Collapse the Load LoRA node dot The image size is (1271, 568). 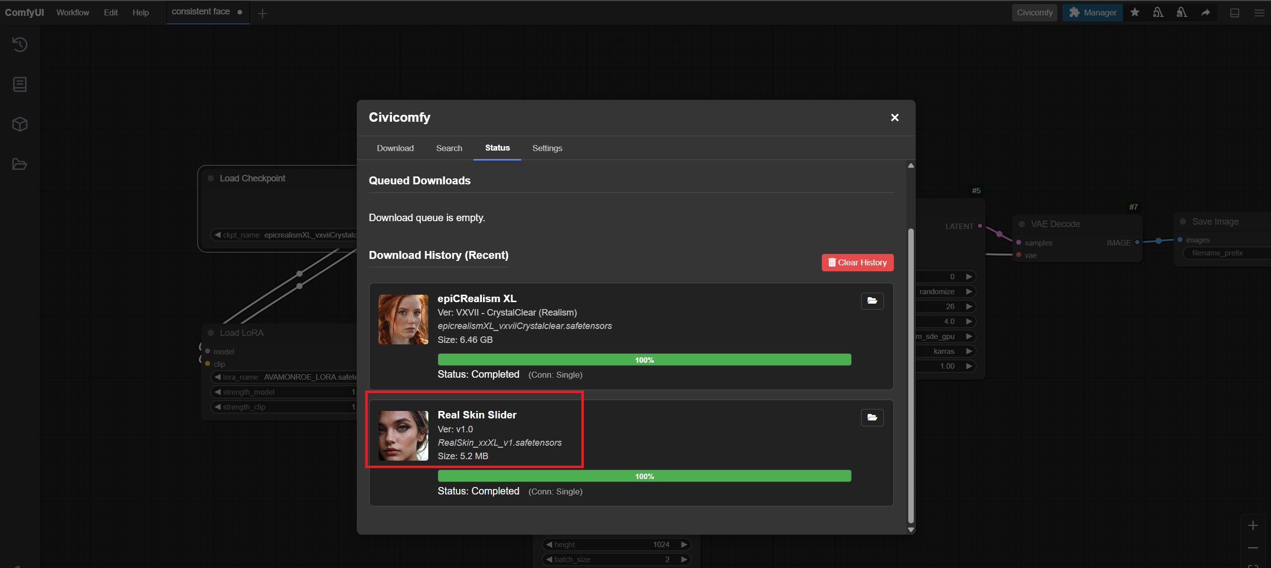[x=211, y=333]
